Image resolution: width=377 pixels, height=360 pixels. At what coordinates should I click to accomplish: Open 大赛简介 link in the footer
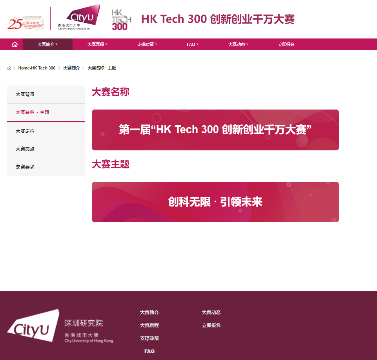coord(149,312)
